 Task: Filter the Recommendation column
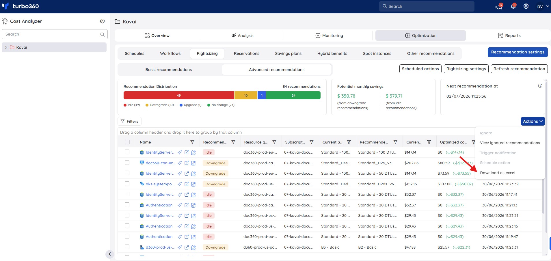point(233,142)
